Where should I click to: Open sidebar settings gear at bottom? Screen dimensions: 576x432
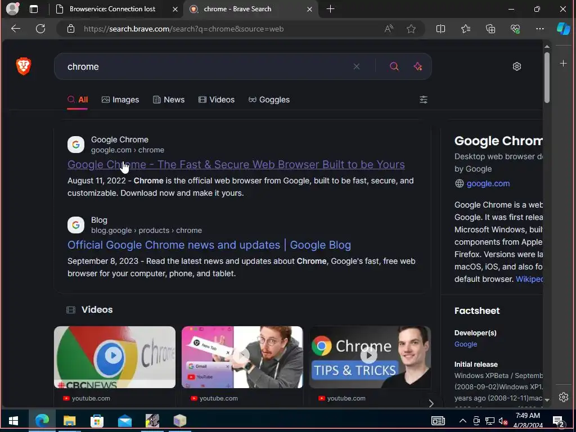pos(564,397)
